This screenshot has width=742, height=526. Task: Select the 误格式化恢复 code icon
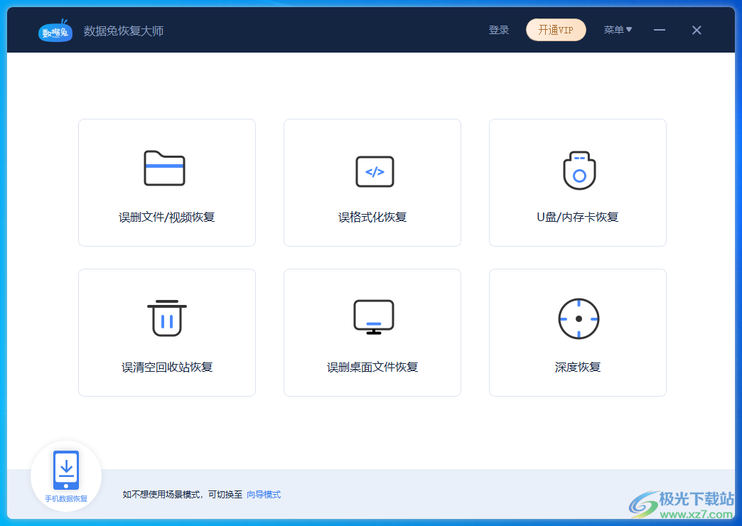372,171
